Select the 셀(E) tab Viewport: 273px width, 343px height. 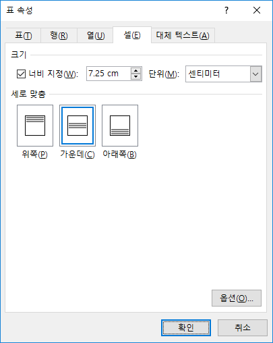[132, 35]
